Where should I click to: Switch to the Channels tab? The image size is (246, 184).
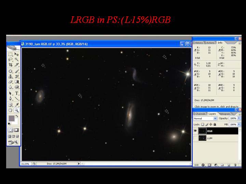click(x=200, y=114)
